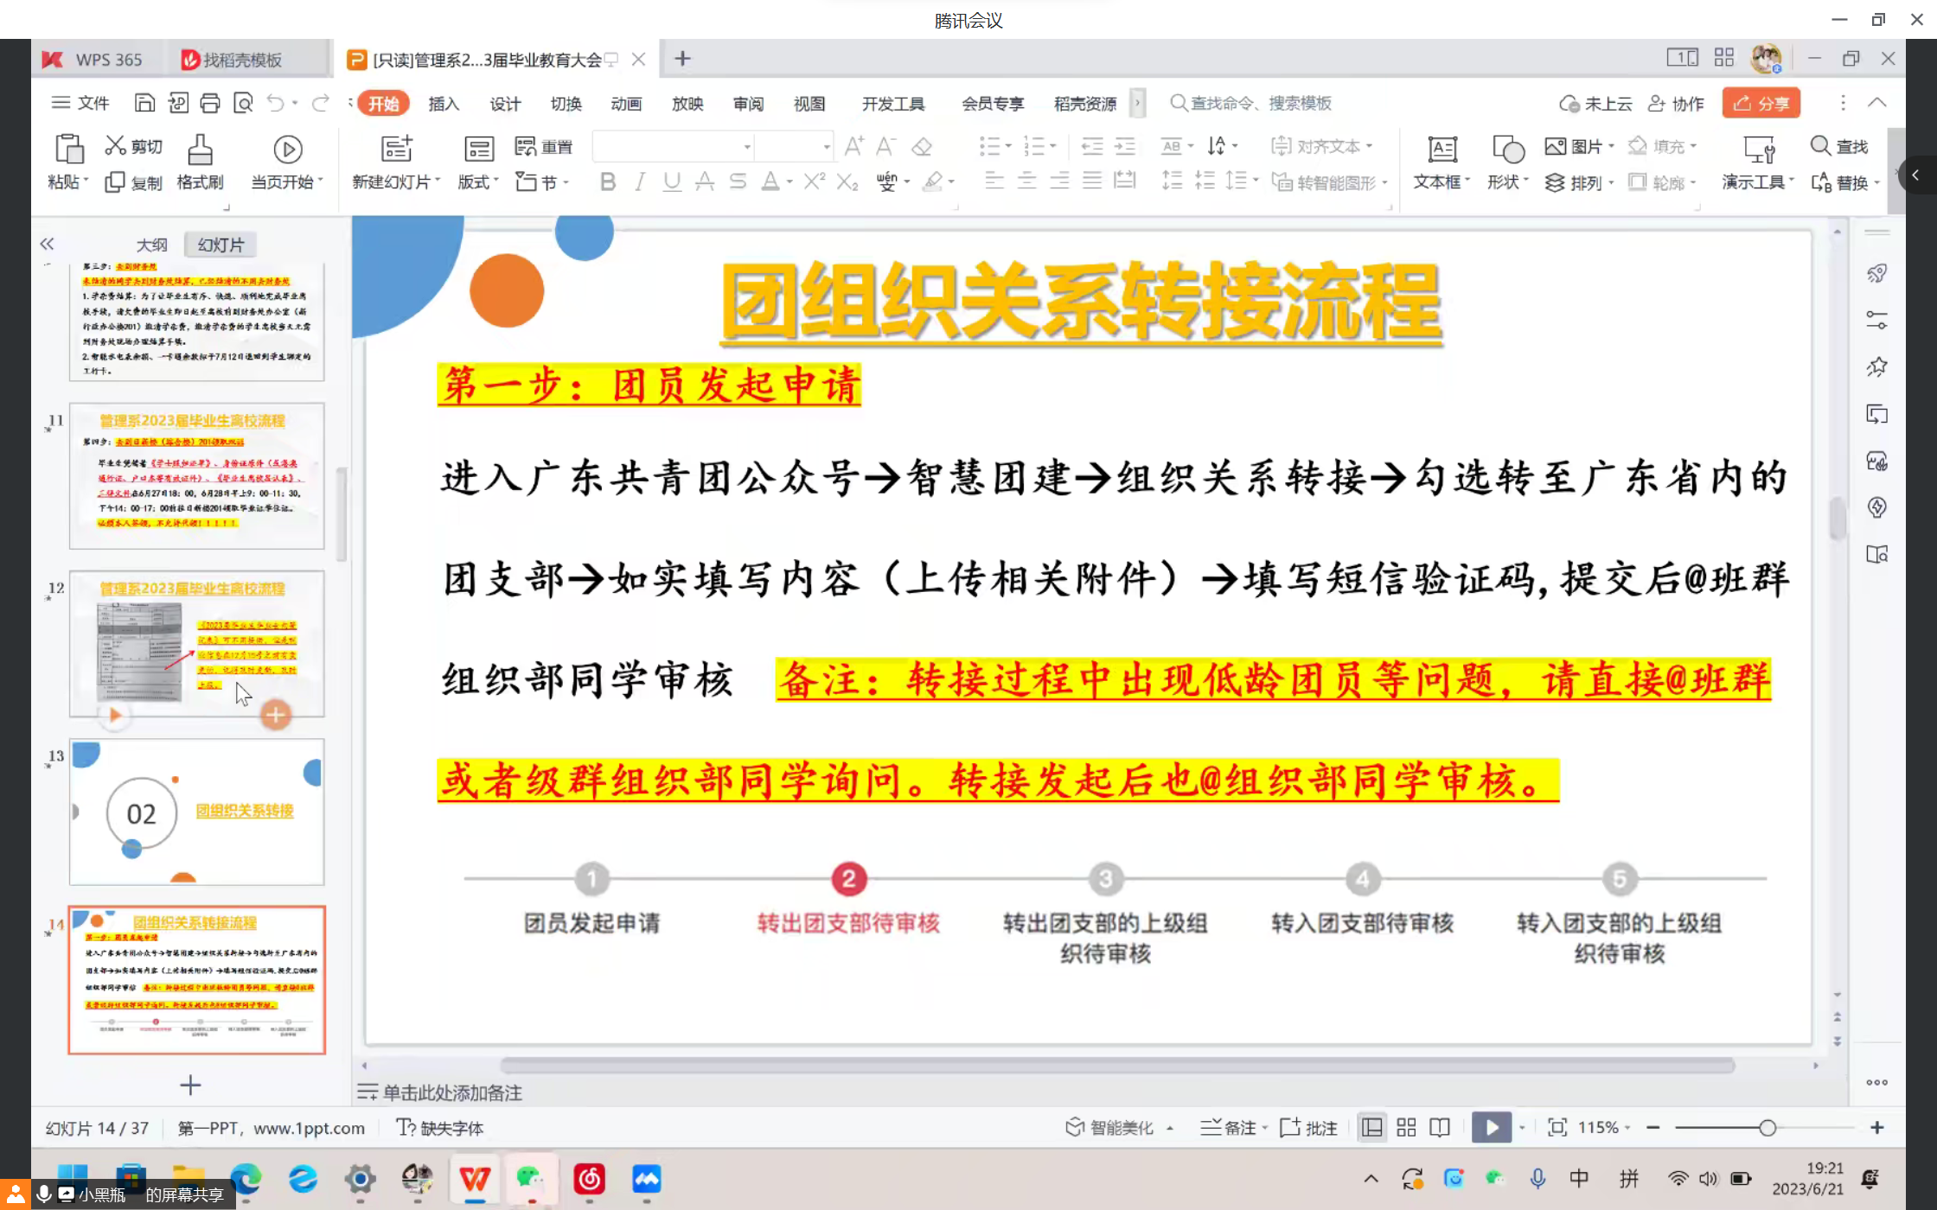Open the font size dropdown
This screenshot has width=1937, height=1210.
click(x=827, y=147)
